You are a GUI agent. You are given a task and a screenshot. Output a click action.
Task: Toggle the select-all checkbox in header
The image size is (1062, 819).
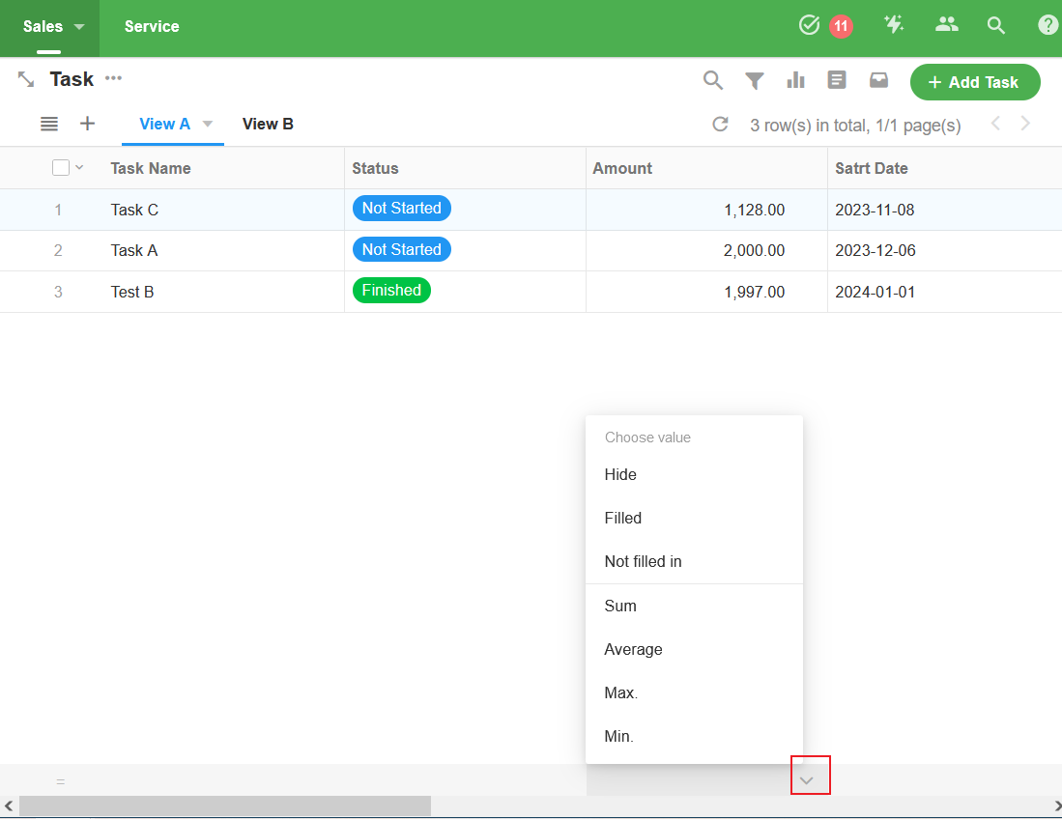click(61, 168)
